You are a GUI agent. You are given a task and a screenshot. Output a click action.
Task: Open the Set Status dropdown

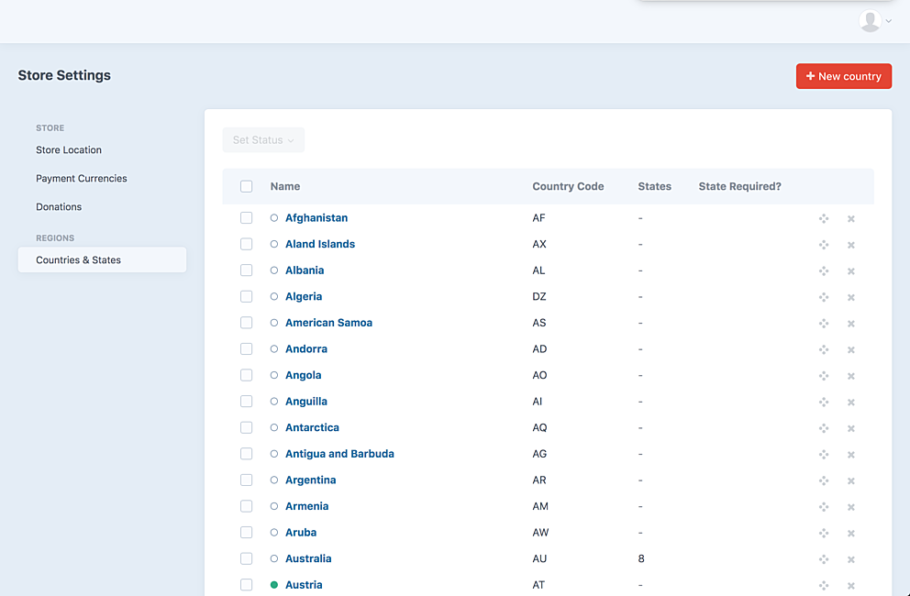coord(263,140)
